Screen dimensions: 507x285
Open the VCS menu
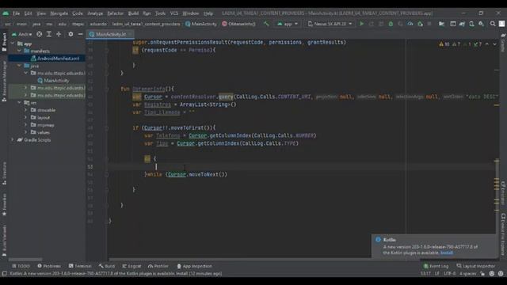click(174, 13)
